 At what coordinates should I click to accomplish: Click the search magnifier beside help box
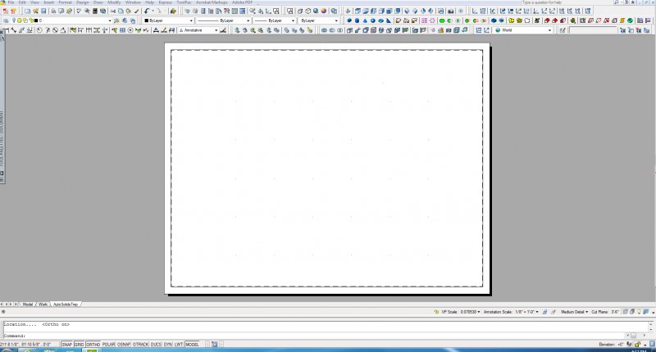[x=617, y=2]
